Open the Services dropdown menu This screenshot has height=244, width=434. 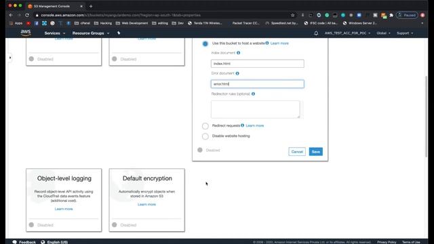coord(54,33)
